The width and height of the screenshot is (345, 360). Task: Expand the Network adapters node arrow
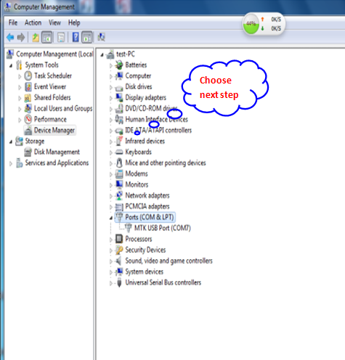[x=111, y=196]
